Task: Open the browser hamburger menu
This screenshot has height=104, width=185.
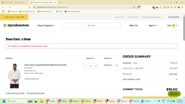Action: 182,7
